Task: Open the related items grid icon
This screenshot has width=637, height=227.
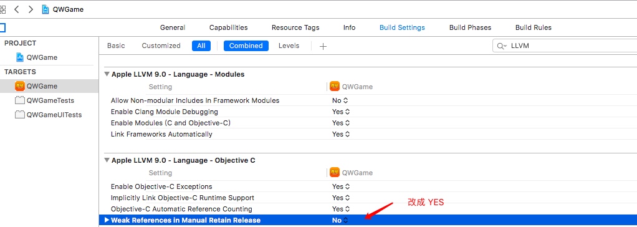Action: [2, 9]
